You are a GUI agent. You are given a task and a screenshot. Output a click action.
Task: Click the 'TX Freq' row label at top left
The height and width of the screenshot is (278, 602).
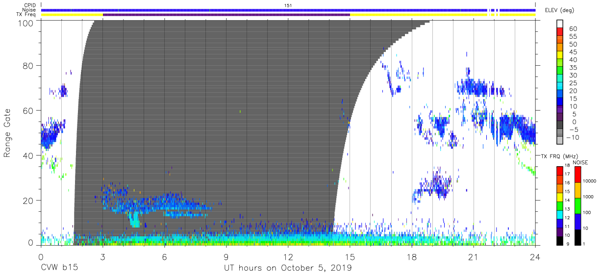[x=26, y=15]
